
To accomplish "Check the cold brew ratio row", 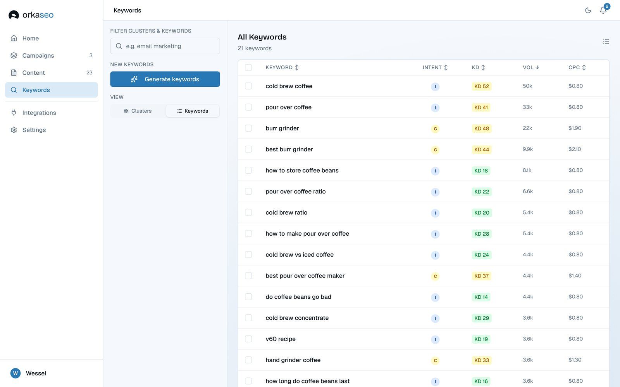I will pyautogui.click(x=248, y=212).
